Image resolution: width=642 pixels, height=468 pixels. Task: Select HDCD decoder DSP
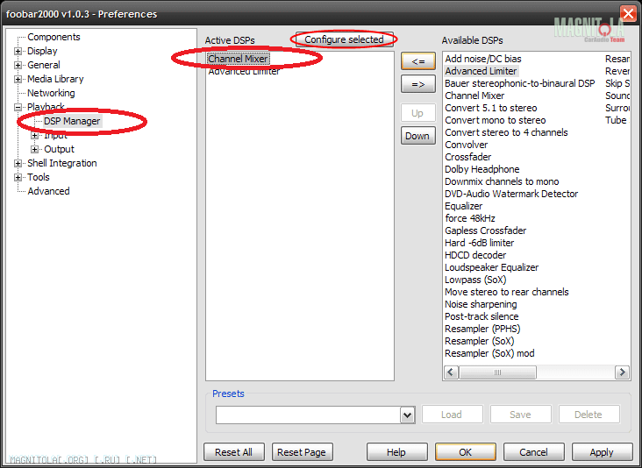pyautogui.click(x=475, y=255)
